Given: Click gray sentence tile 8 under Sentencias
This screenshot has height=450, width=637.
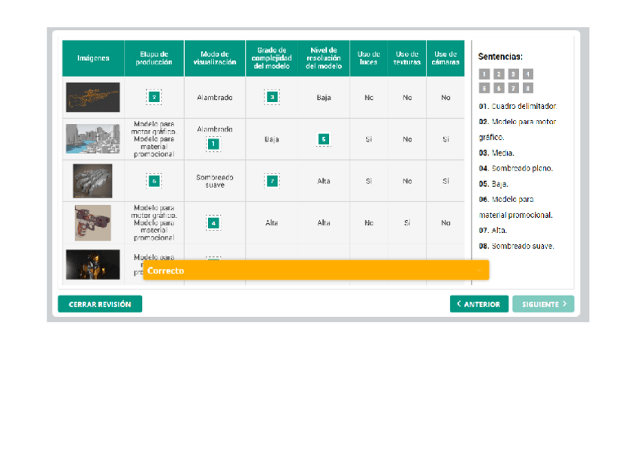Looking at the screenshot, I should pyautogui.click(x=528, y=88).
